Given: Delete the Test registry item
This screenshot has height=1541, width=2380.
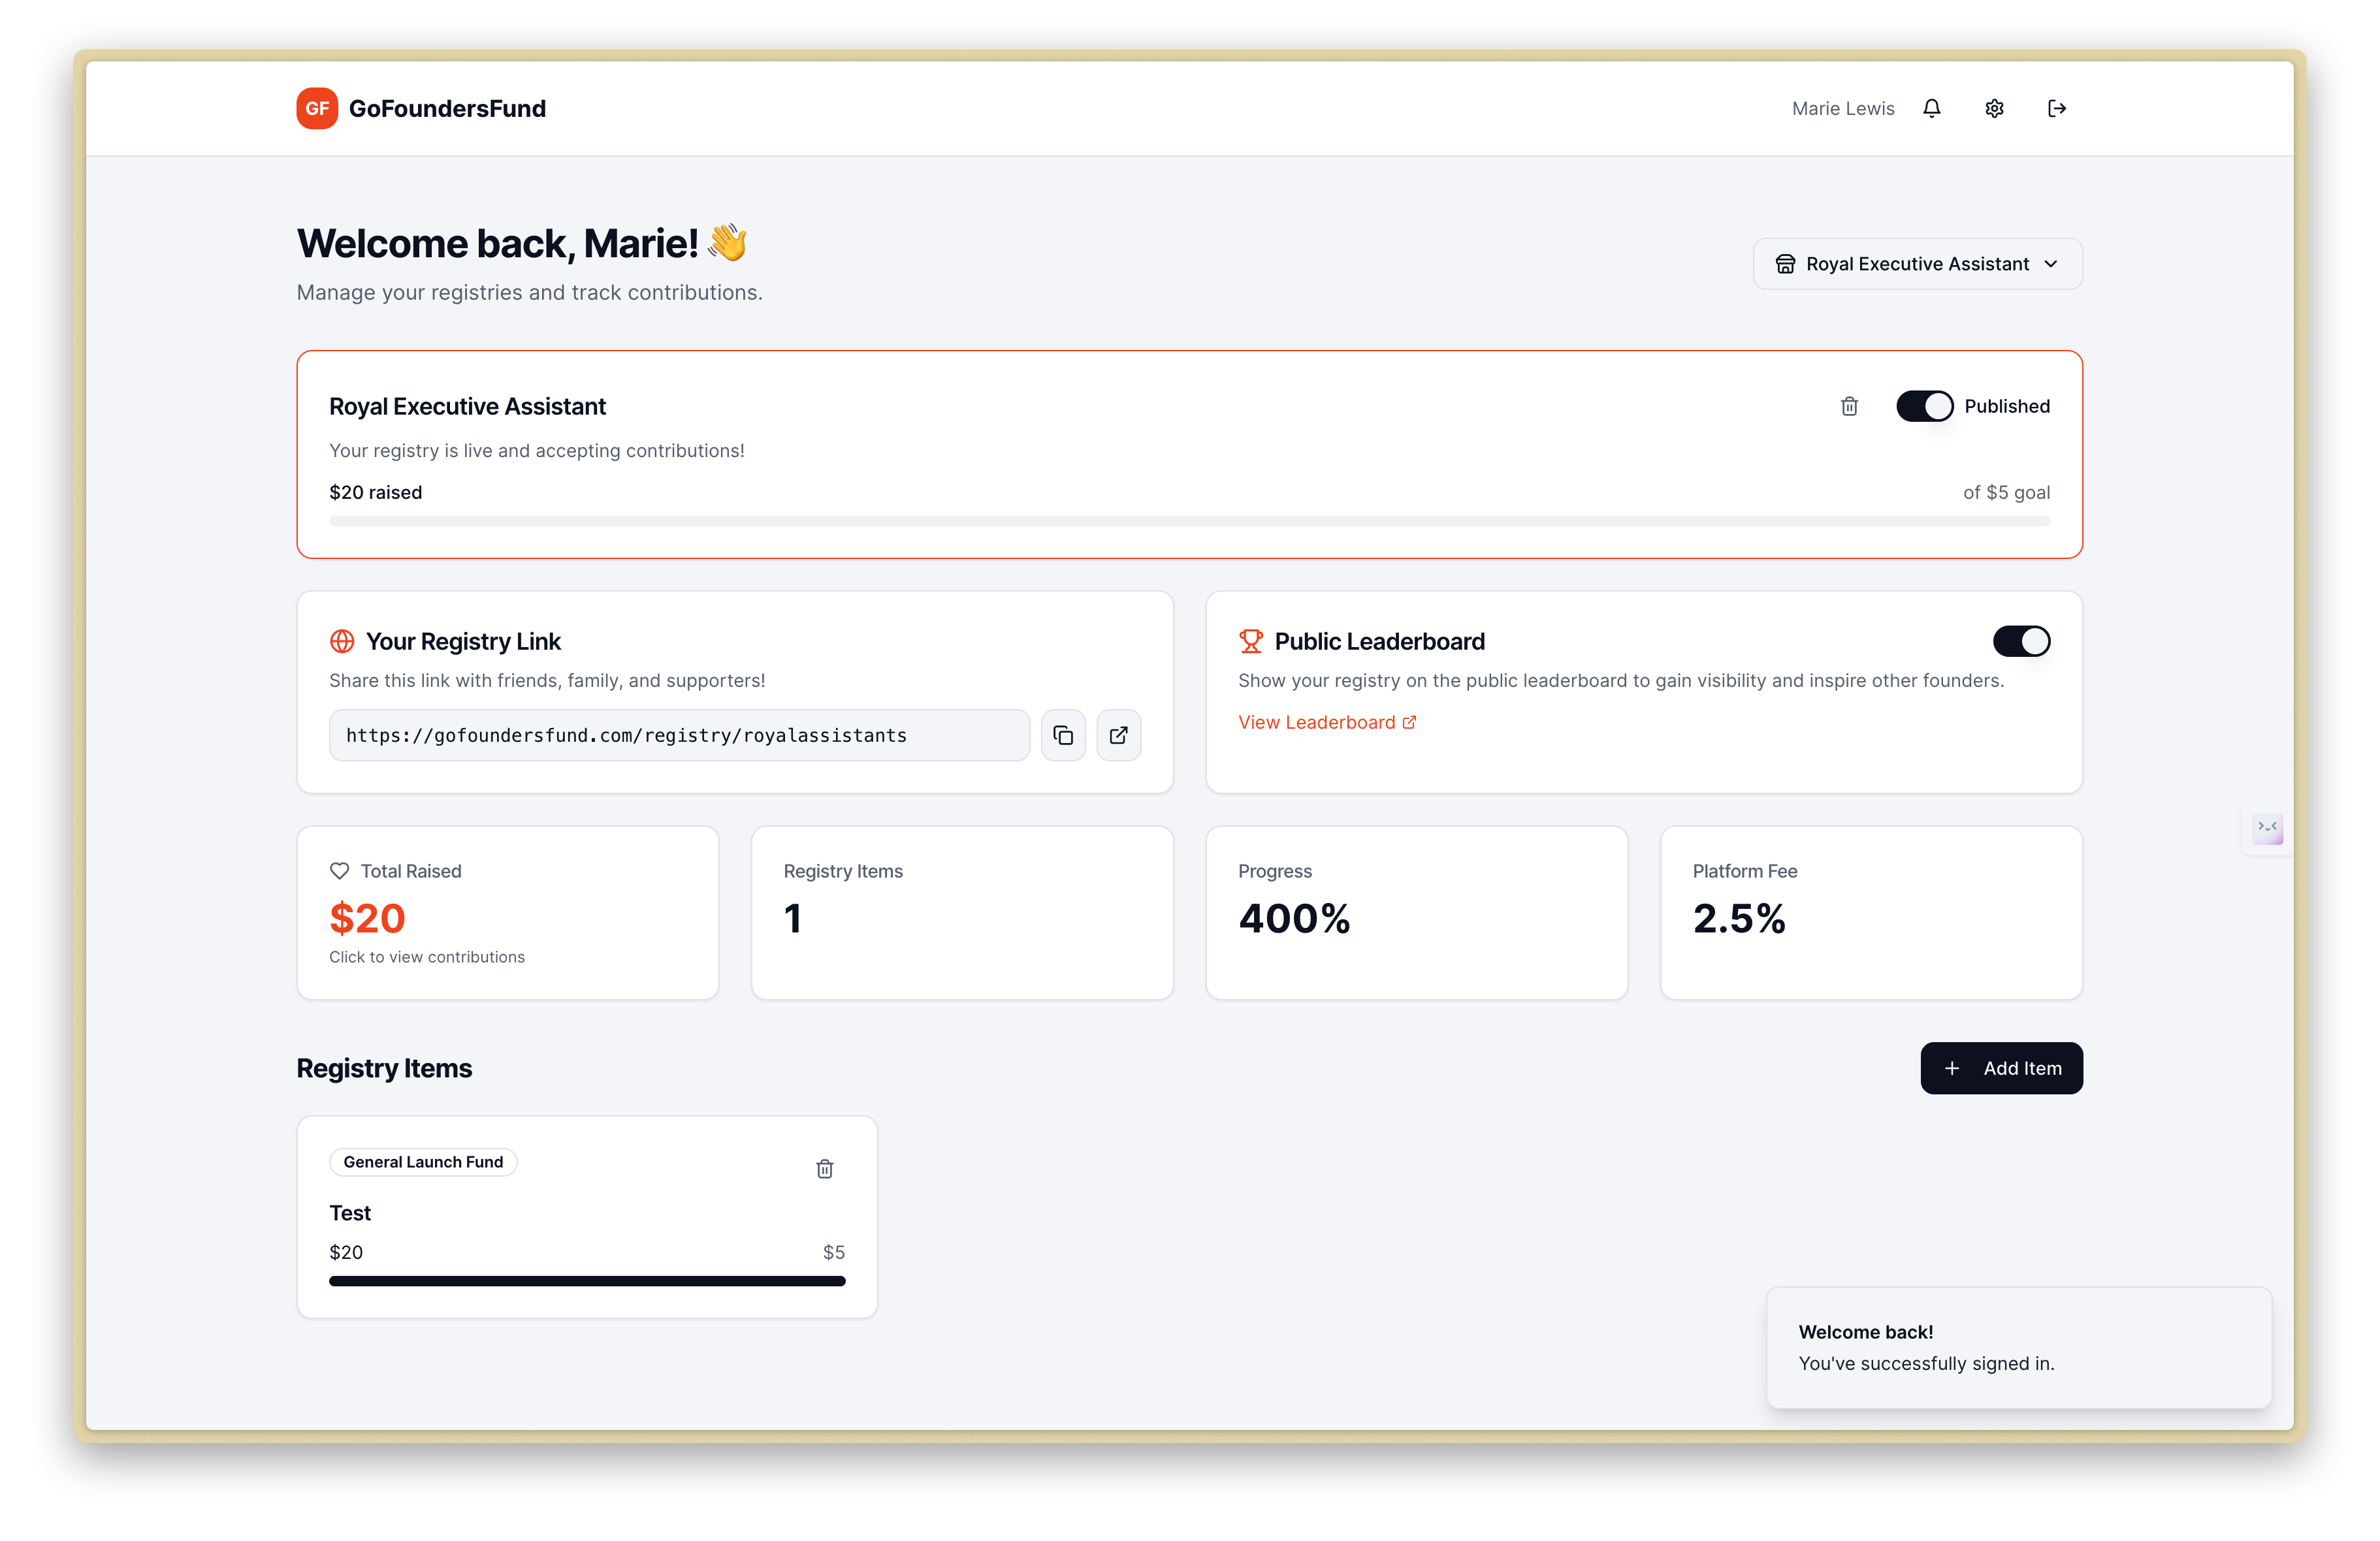Looking at the screenshot, I should (824, 1168).
